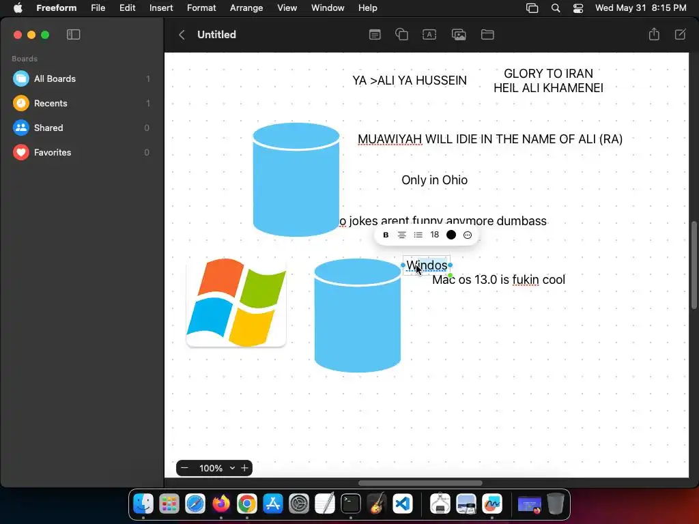Select All Boards in sidebar
This screenshot has height=524, width=699.
(82, 79)
